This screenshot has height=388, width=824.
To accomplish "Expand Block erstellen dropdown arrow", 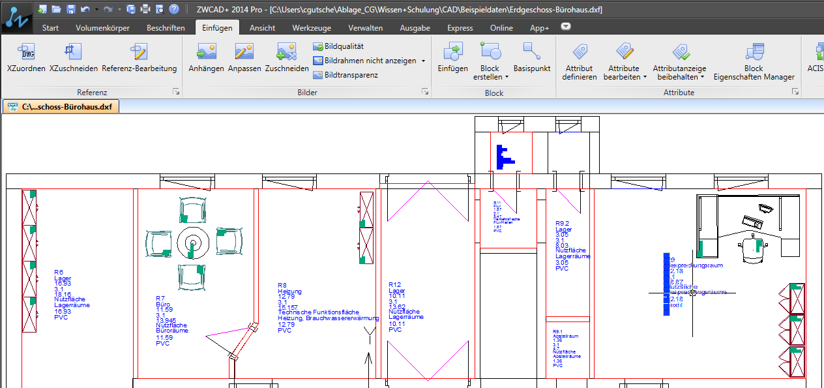I will point(507,77).
